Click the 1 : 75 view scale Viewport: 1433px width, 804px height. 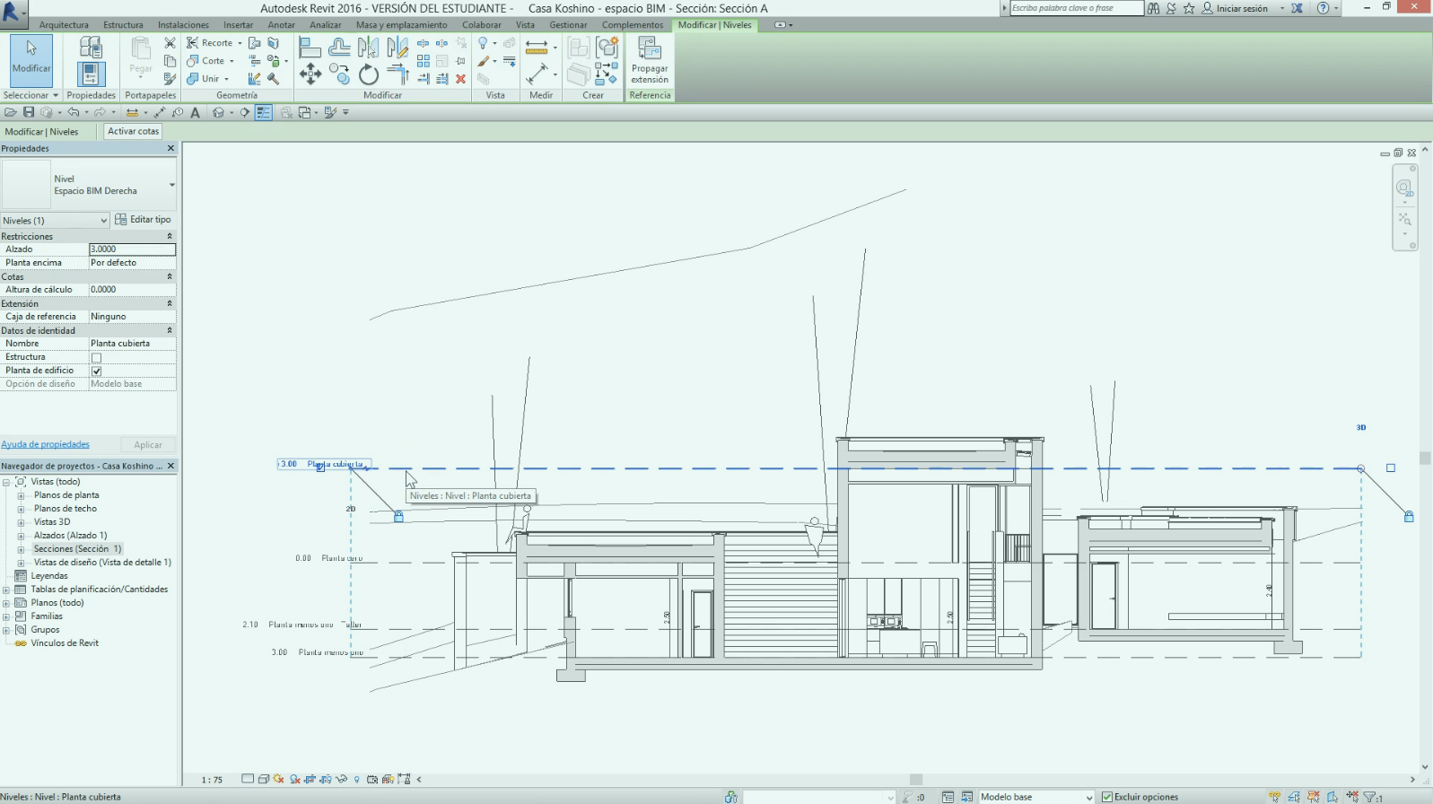click(212, 780)
